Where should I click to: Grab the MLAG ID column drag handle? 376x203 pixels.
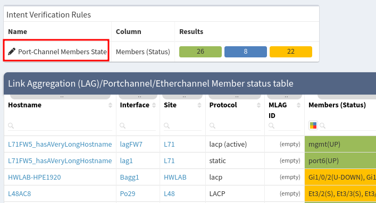click(x=285, y=97)
